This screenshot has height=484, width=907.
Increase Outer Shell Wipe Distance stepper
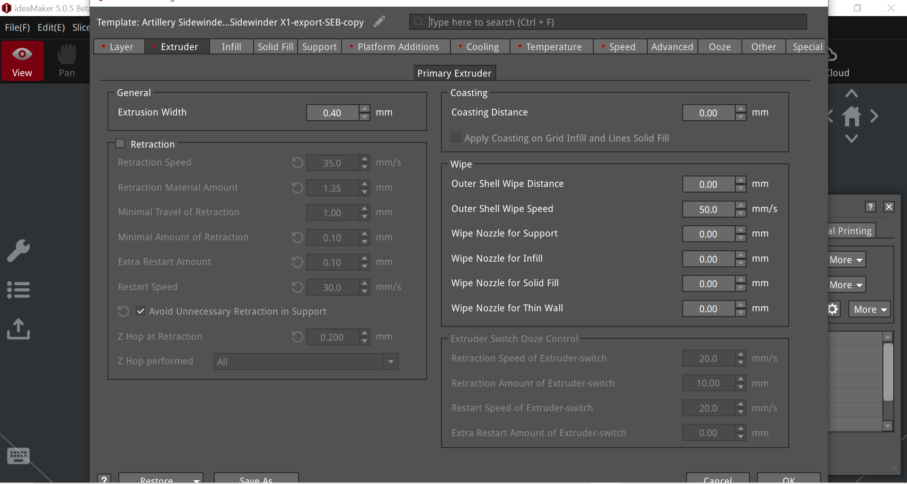click(x=740, y=180)
